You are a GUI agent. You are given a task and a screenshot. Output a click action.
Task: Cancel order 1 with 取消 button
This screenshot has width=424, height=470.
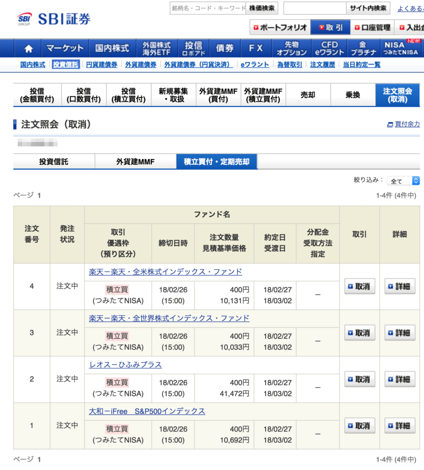tap(360, 425)
